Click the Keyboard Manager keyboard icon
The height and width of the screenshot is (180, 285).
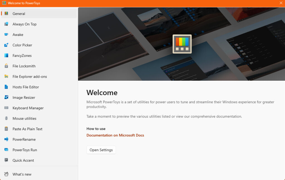point(6,108)
